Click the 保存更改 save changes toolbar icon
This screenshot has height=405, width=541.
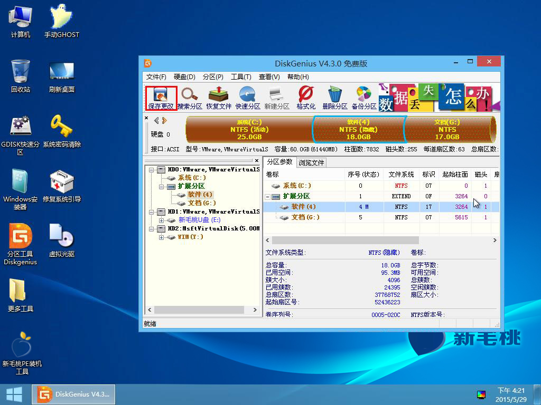coord(161,98)
